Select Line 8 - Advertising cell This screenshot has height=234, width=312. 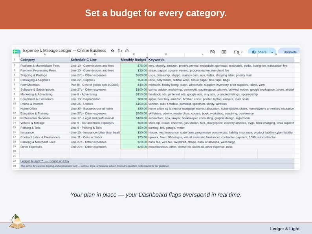(95, 94)
